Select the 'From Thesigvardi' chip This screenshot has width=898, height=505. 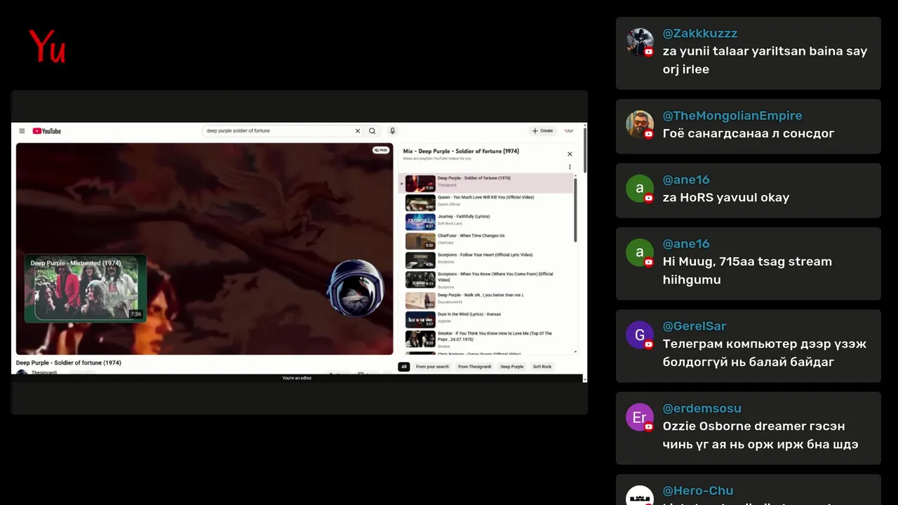474,367
